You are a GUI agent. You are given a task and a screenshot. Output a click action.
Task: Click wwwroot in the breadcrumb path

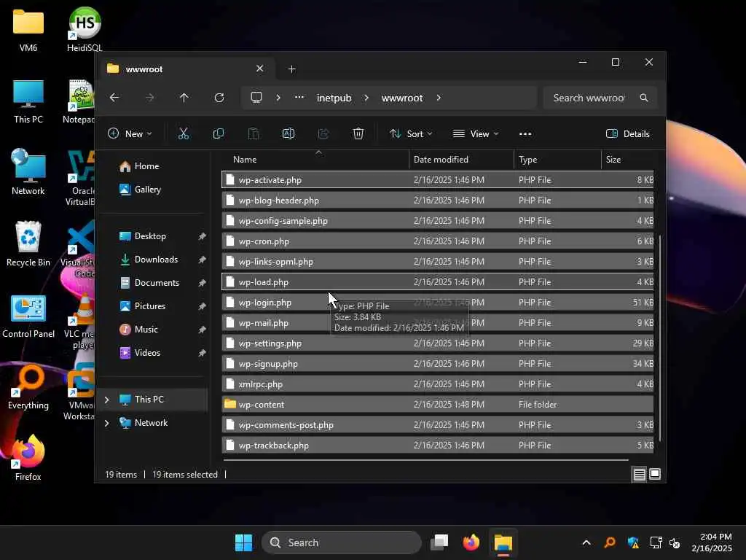click(x=402, y=98)
